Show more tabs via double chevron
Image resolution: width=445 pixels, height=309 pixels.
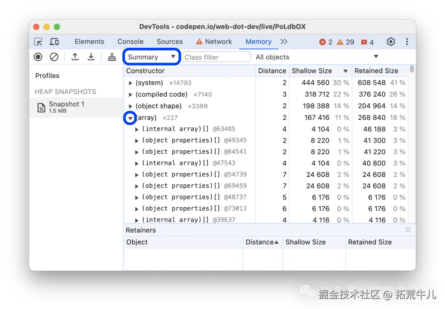coord(284,42)
